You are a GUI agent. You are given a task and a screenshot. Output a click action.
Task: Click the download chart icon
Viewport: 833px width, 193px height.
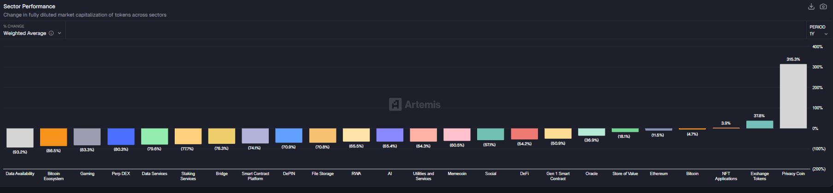tap(811, 6)
